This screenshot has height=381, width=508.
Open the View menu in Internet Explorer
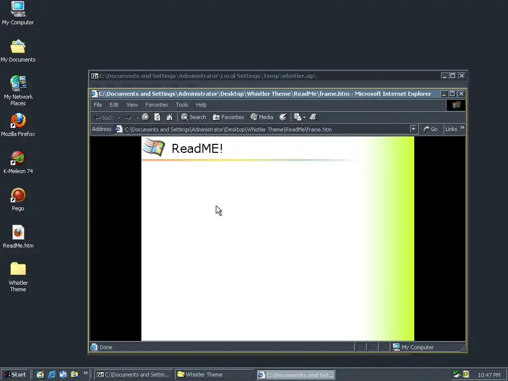coord(132,105)
